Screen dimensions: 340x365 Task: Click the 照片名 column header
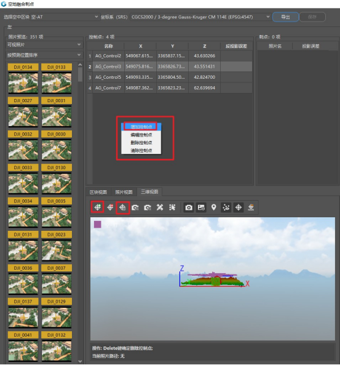point(275,46)
